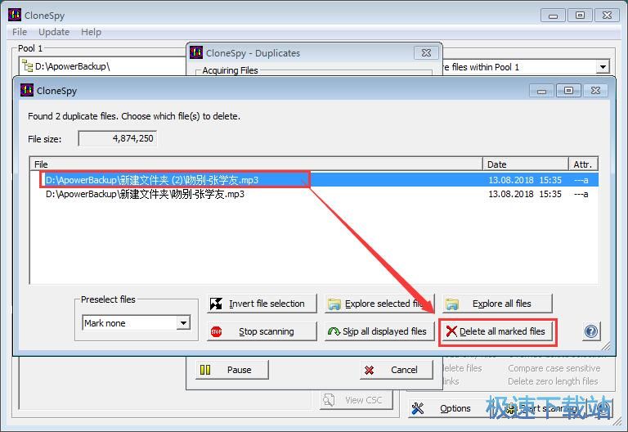Expand the Preselect files dropdown
628x432 pixels.
(183, 323)
